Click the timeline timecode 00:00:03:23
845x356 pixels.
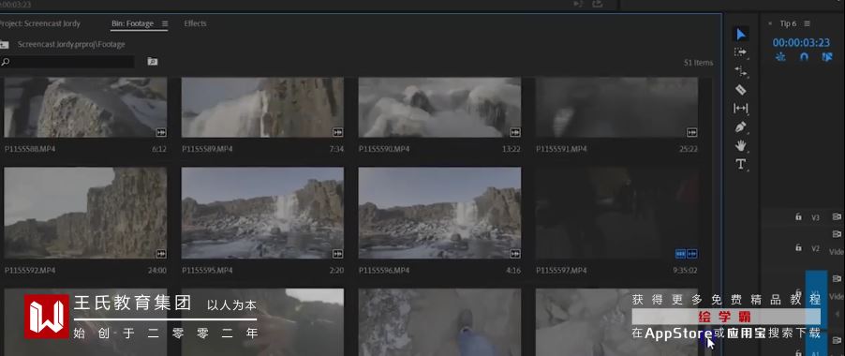tap(801, 42)
